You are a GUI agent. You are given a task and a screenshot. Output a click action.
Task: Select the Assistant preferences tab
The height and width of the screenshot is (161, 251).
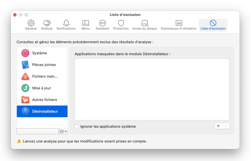click(102, 25)
